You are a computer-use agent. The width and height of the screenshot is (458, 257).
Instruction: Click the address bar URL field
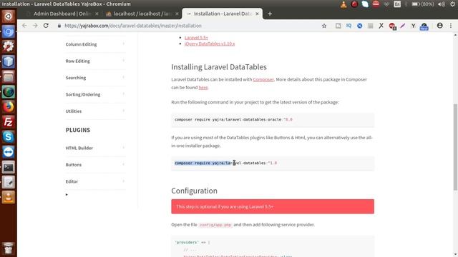[187, 26]
